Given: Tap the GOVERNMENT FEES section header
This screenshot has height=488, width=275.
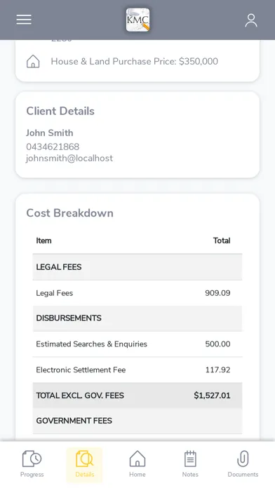Looking at the screenshot, I should tap(137, 421).
